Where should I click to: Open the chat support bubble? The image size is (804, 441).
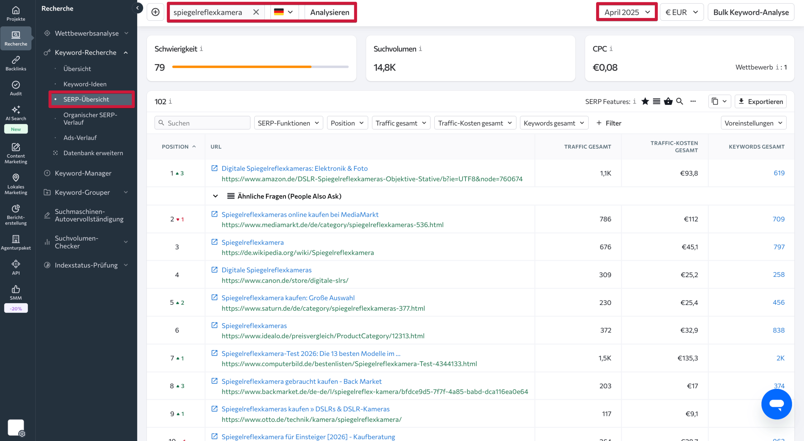(776, 404)
